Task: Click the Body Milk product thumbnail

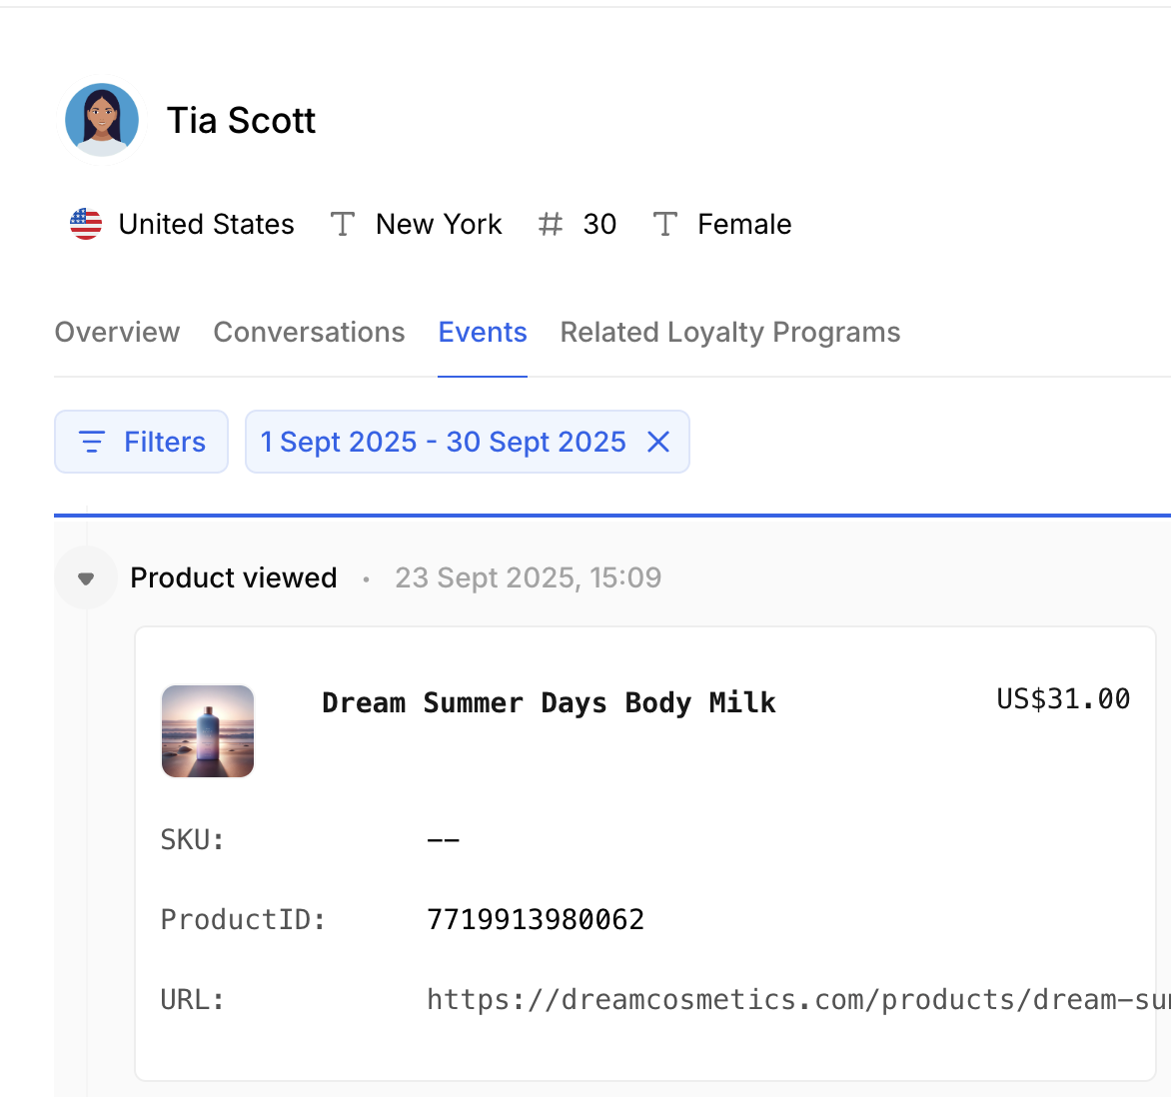Action: pyautogui.click(x=208, y=731)
